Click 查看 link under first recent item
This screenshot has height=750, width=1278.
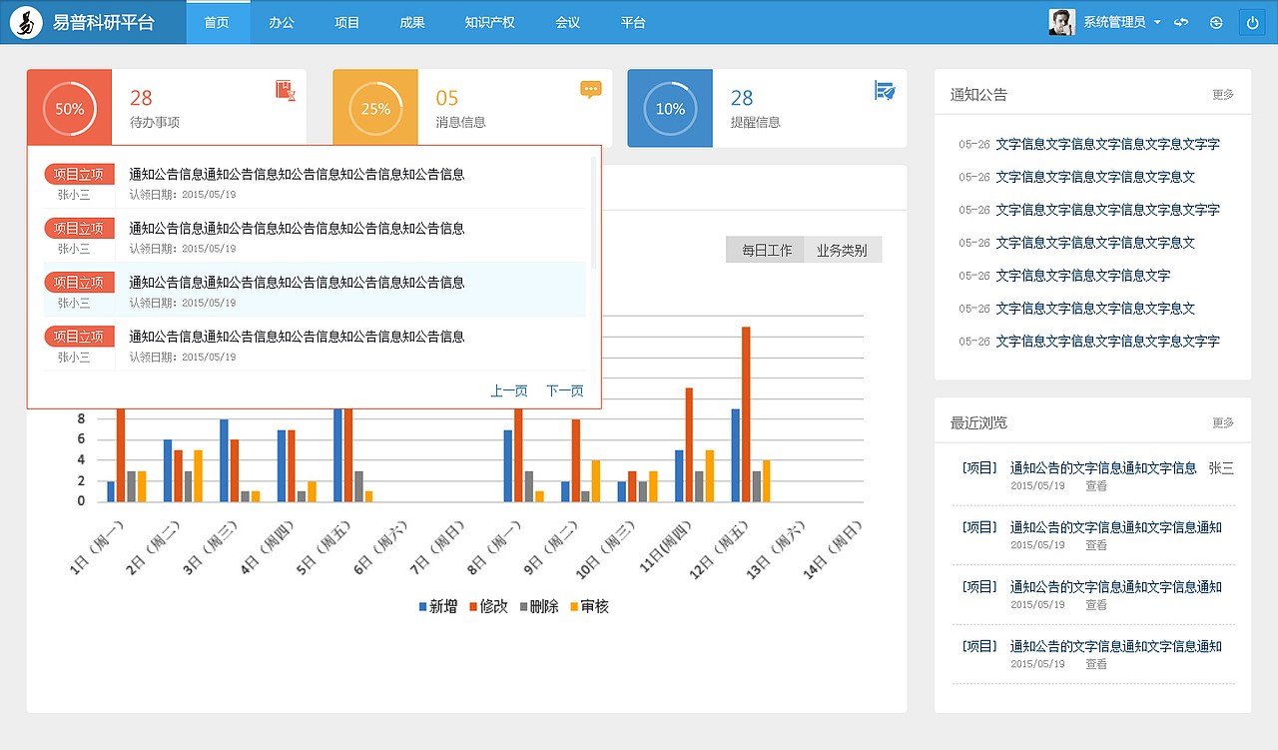coord(1096,486)
